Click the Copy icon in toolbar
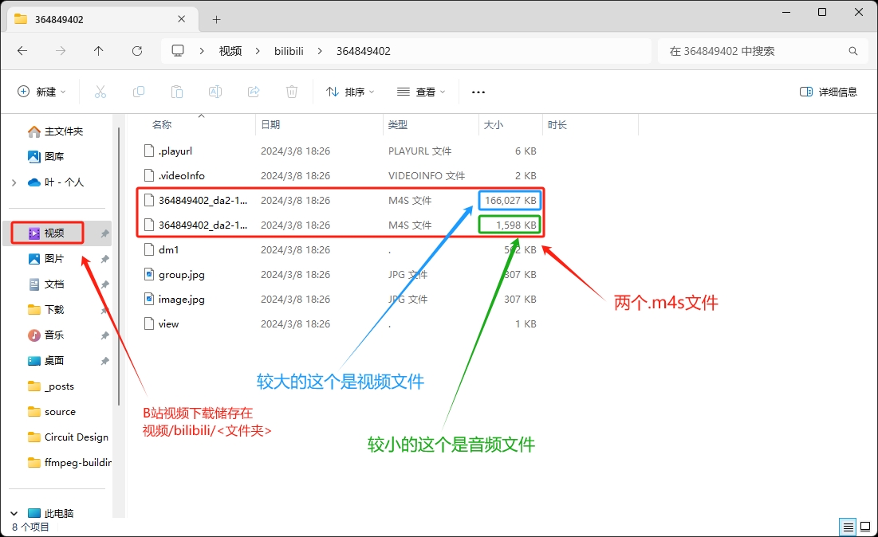This screenshot has height=537, width=878. pos(139,92)
